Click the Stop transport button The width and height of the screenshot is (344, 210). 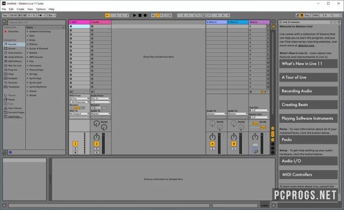click(x=140, y=15)
